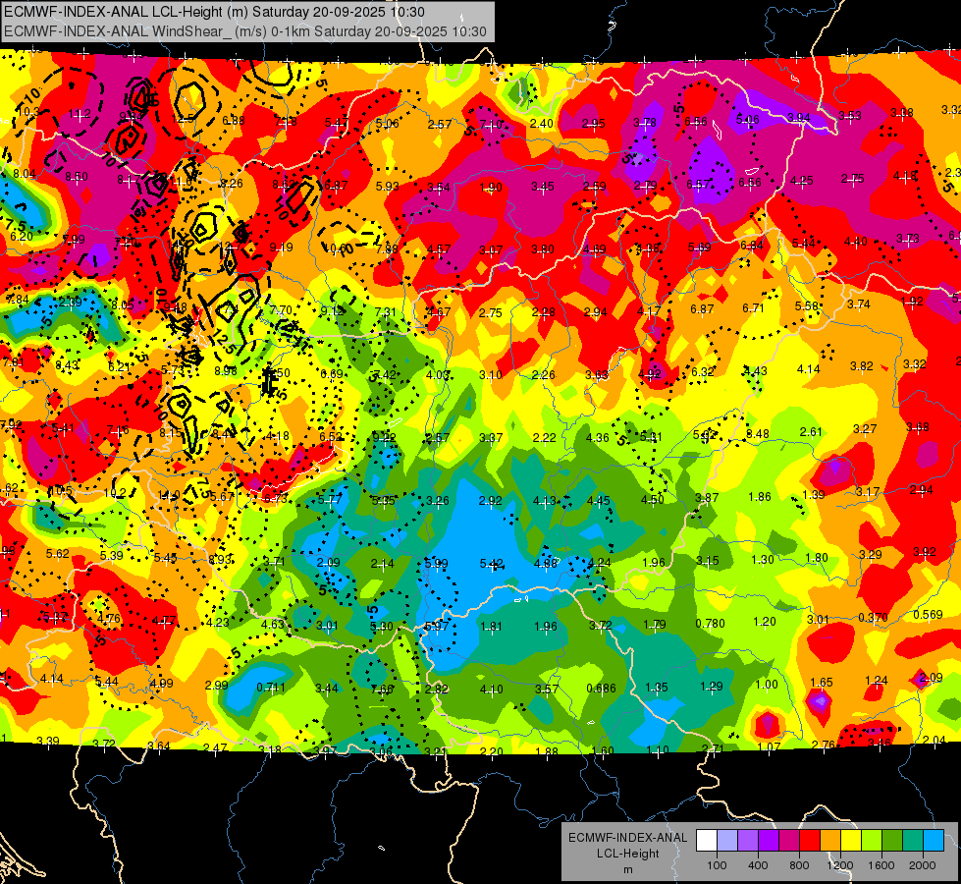Click the wind shear value '4.10'
961x884 pixels.
click(491, 689)
